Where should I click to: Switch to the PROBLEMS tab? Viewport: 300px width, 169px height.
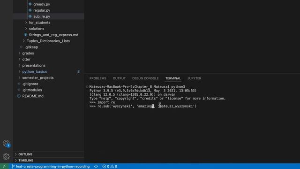pos(98,78)
